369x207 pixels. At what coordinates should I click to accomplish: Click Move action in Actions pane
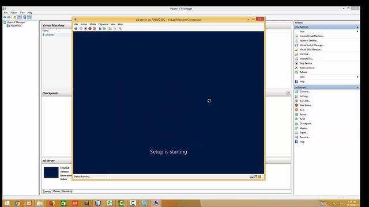pos(303,128)
